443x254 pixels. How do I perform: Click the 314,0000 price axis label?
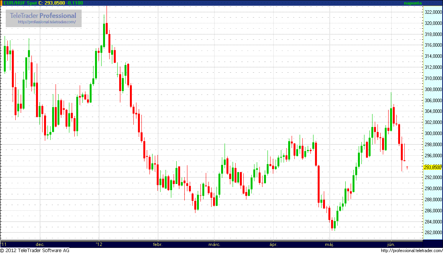pyautogui.click(x=433, y=56)
